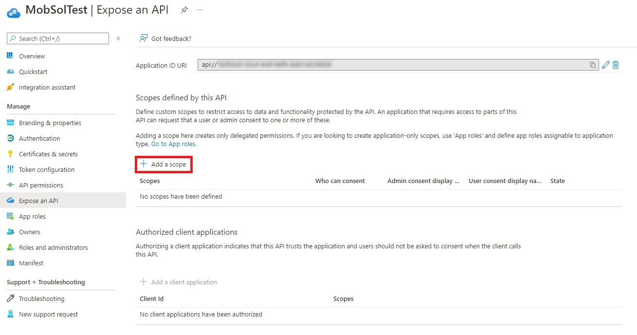This screenshot has height=335, width=637.
Task: Click the Search field
Action: coord(57,38)
